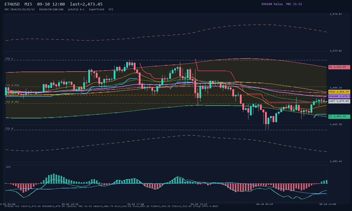Click 'AutoFib 0-1' indicator legend
Viewport: 352px width, 211px height.
coord(76,9)
